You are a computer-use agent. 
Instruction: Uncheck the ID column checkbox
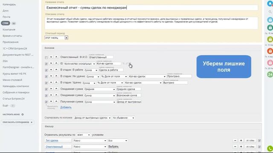(x=46, y=64)
